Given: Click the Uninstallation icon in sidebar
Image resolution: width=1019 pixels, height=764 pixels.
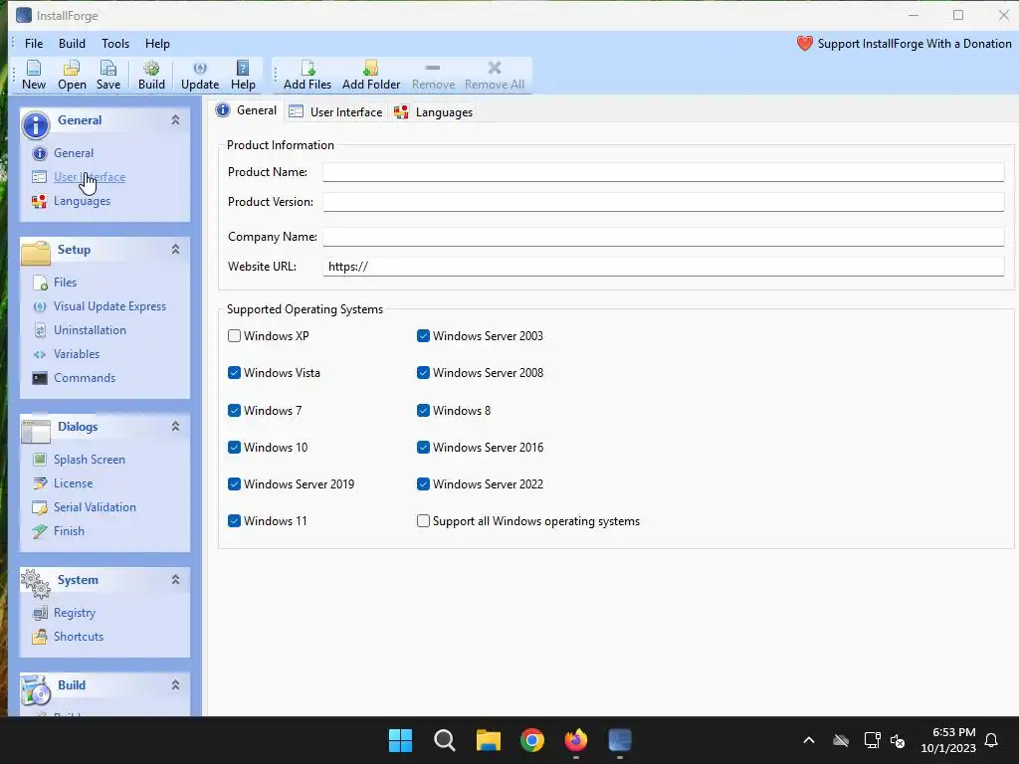Looking at the screenshot, I should (x=40, y=330).
